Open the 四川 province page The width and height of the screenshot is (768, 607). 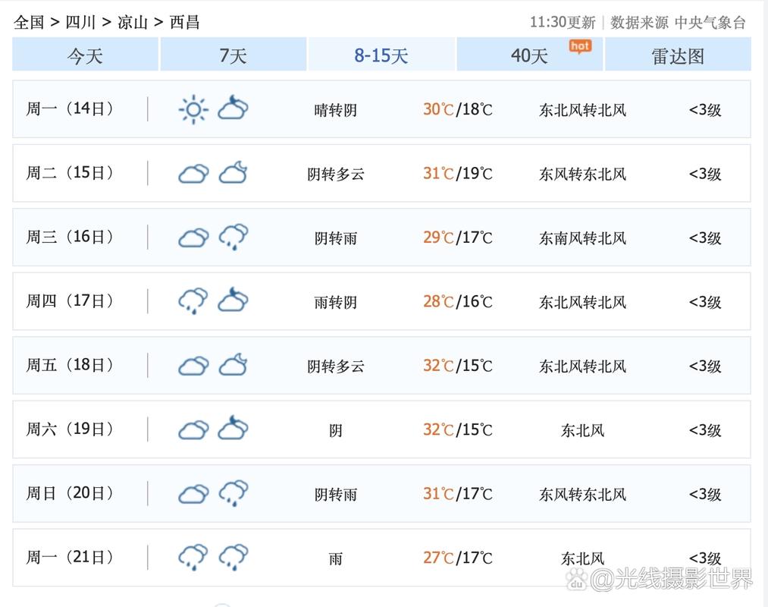[x=83, y=23]
